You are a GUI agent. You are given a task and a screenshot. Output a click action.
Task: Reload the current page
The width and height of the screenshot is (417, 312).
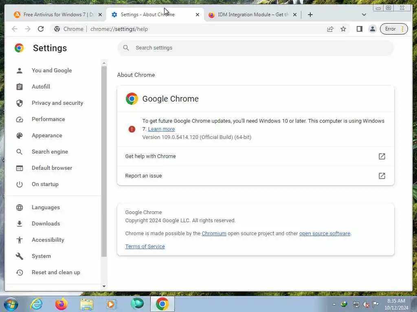[41, 29]
